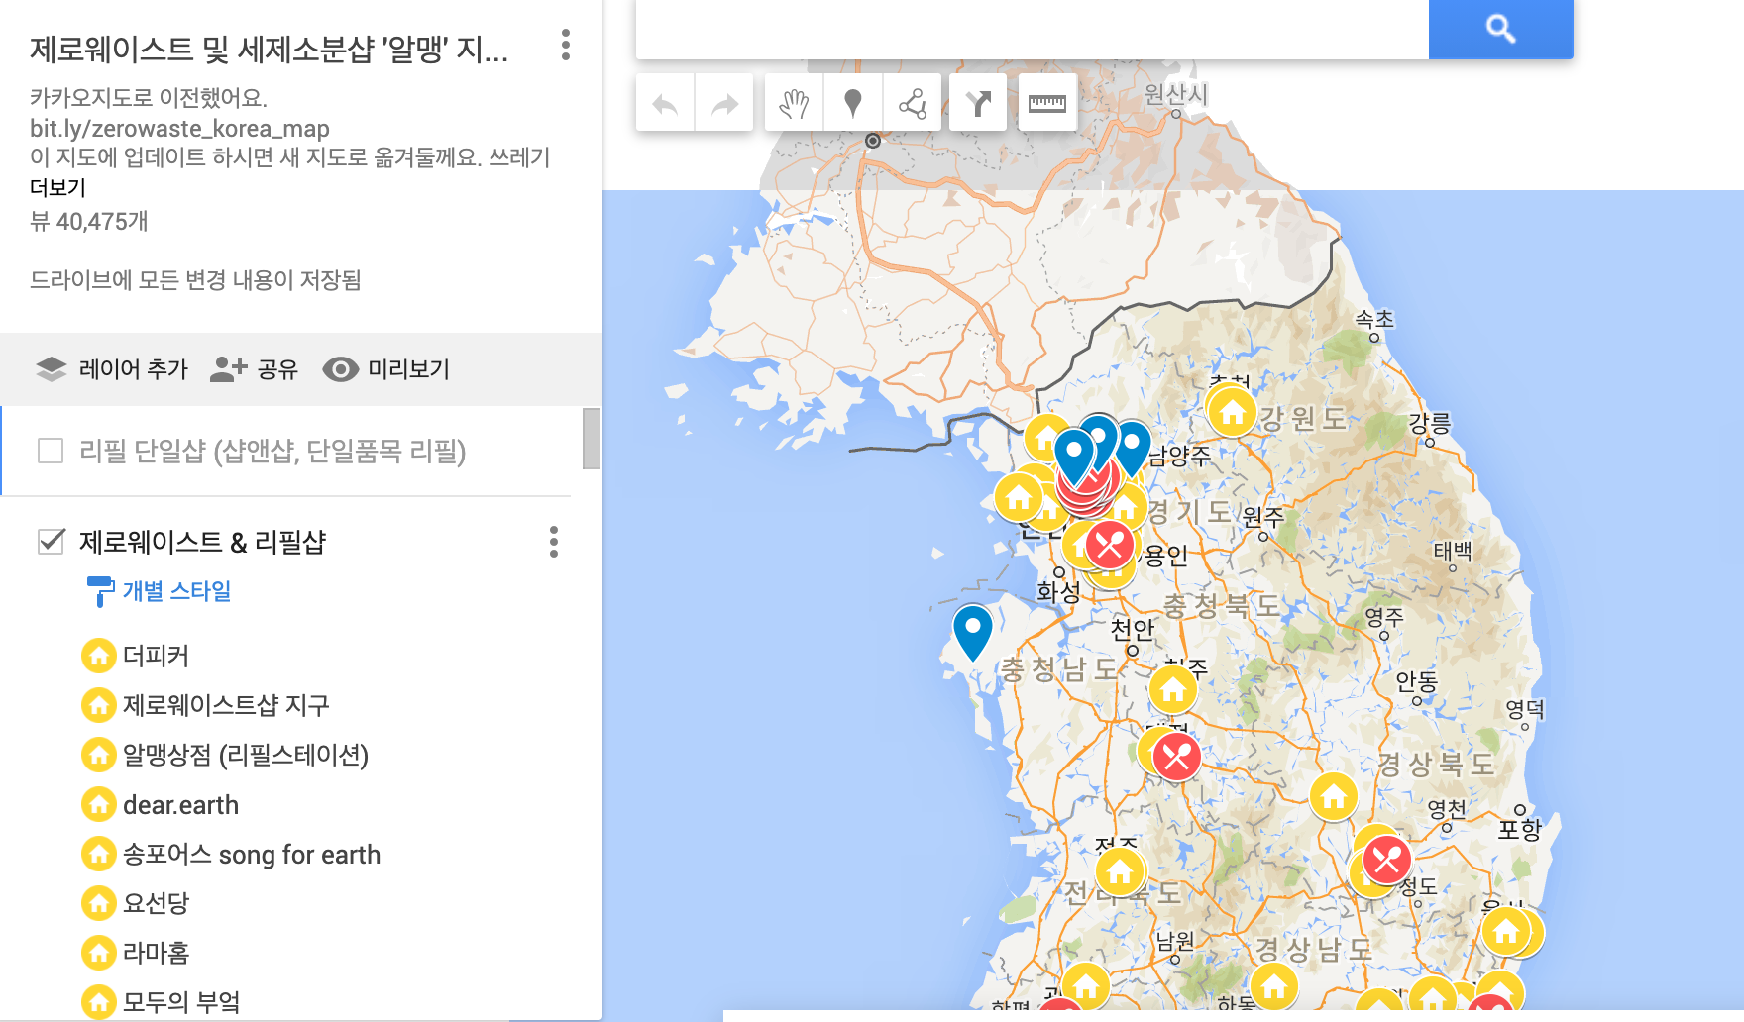This screenshot has height=1022, width=1744.
Task: Open 제로웨이스트 & 리필샵 layer options menu
Action: pyautogui.click(x=553, y=542)
